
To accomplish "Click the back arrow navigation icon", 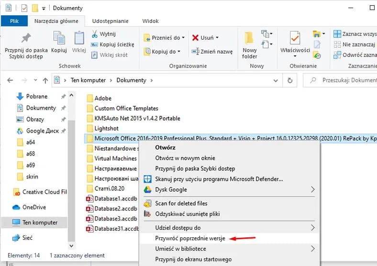I will (x=10, y=81).
